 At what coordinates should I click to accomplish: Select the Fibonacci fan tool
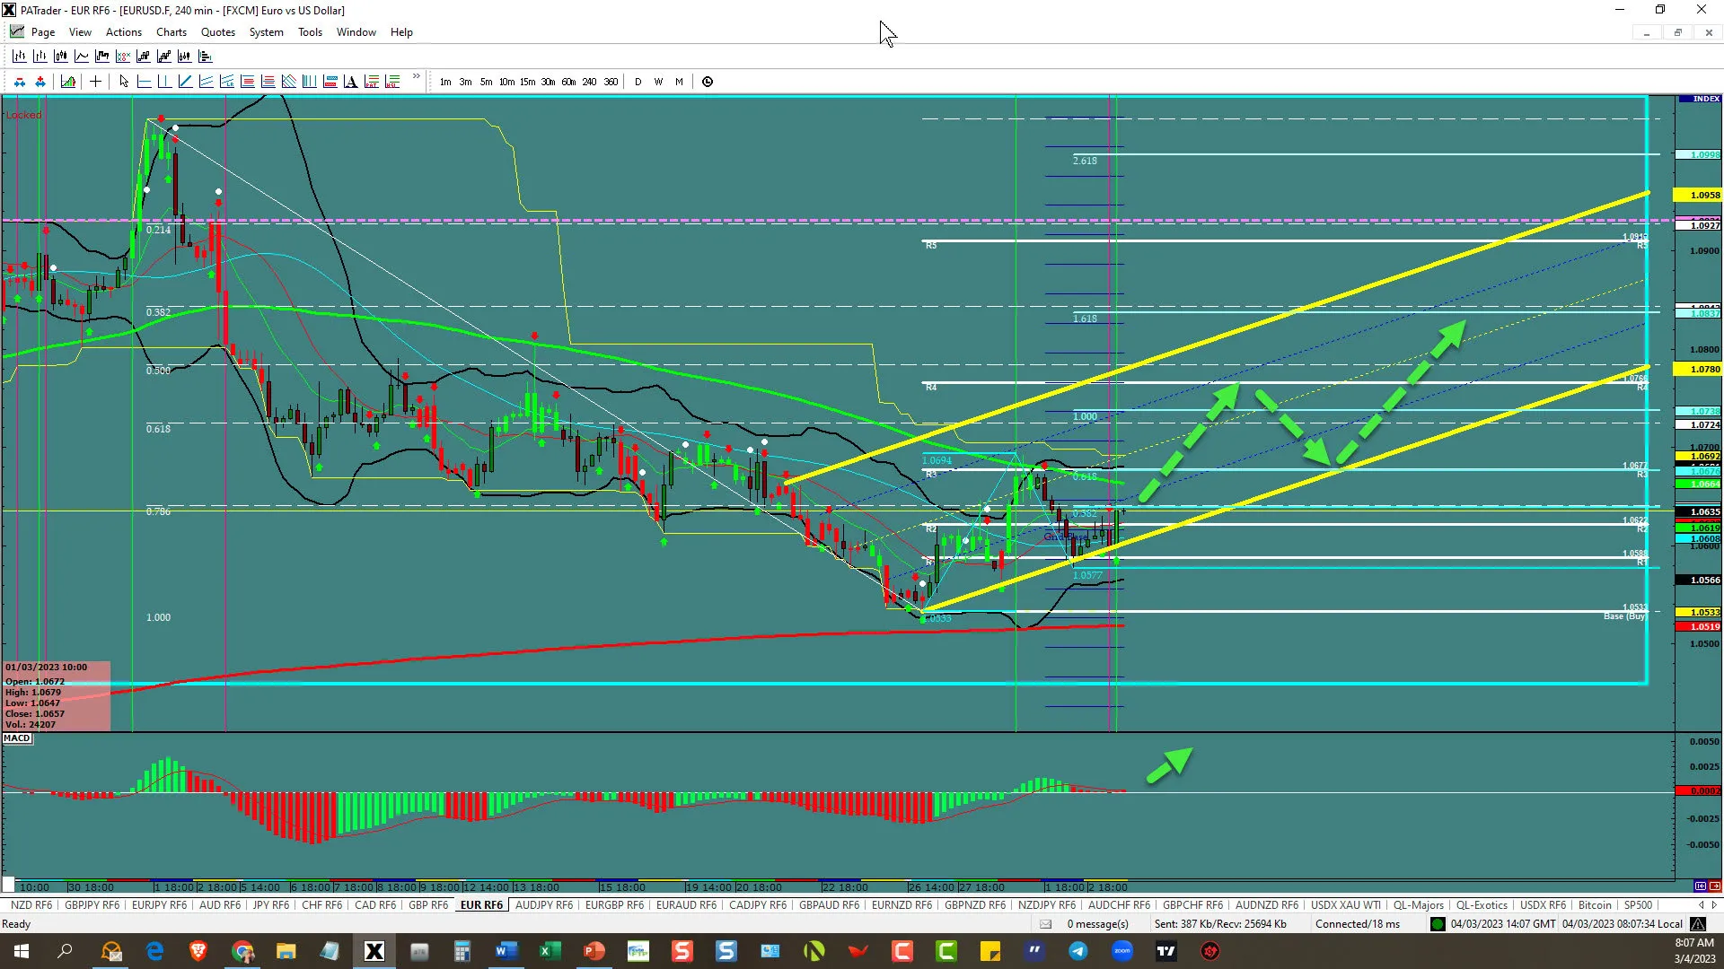[x=288, y=82]
